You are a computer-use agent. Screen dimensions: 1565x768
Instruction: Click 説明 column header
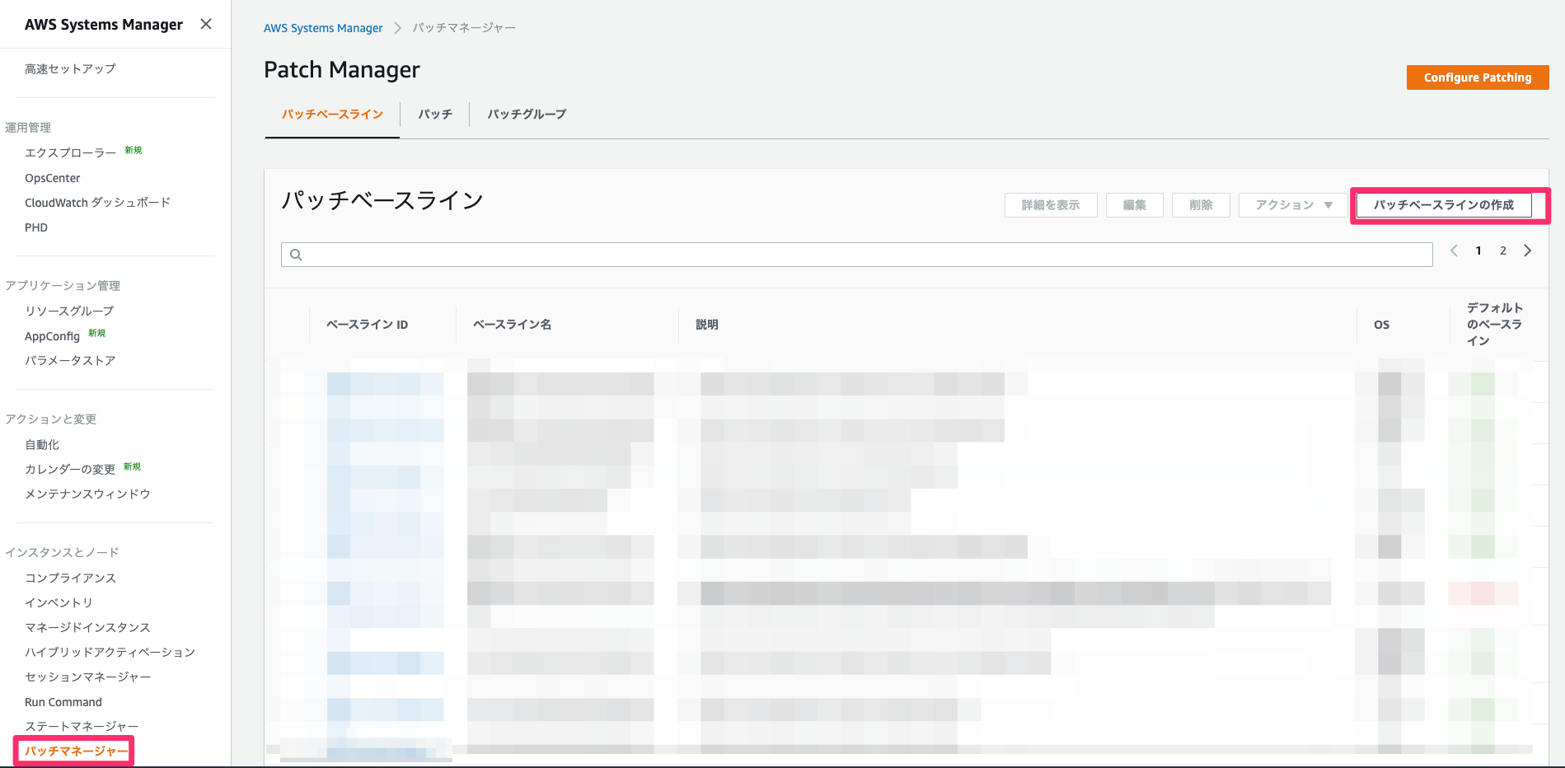tap(707, 325)
